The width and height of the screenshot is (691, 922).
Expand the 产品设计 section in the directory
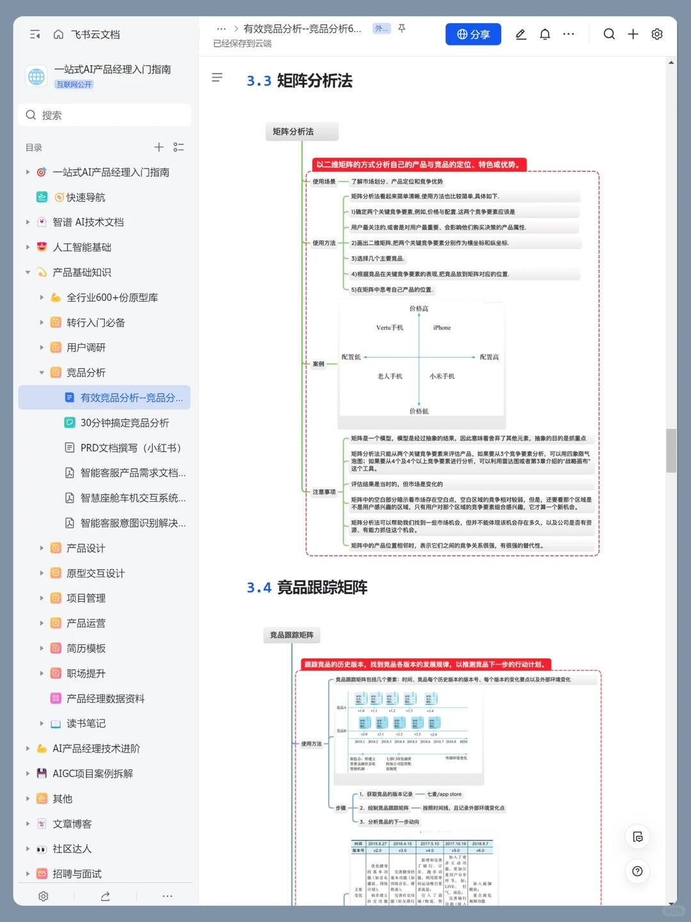(41, 548)
